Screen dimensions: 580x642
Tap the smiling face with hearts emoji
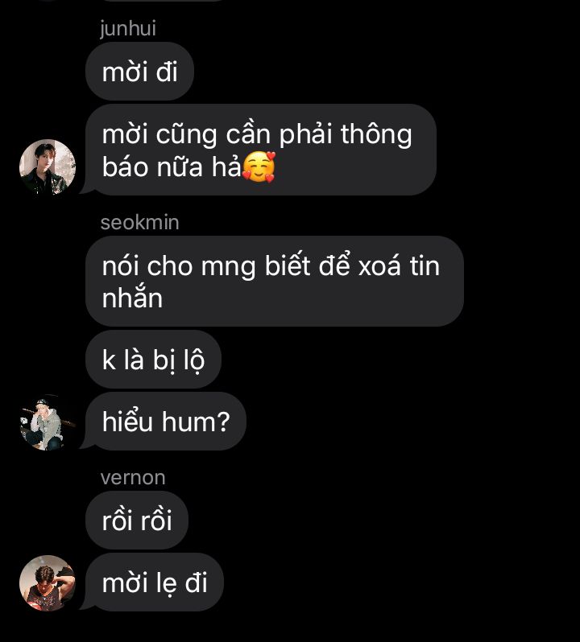point(259,167)
